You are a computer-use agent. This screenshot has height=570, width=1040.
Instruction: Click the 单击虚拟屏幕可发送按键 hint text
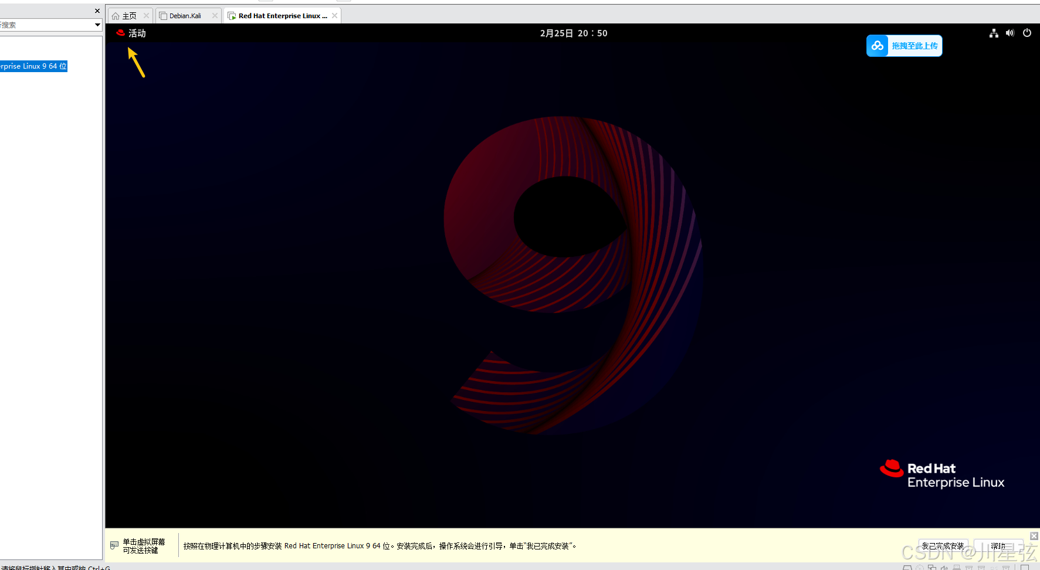pos(144,546)
